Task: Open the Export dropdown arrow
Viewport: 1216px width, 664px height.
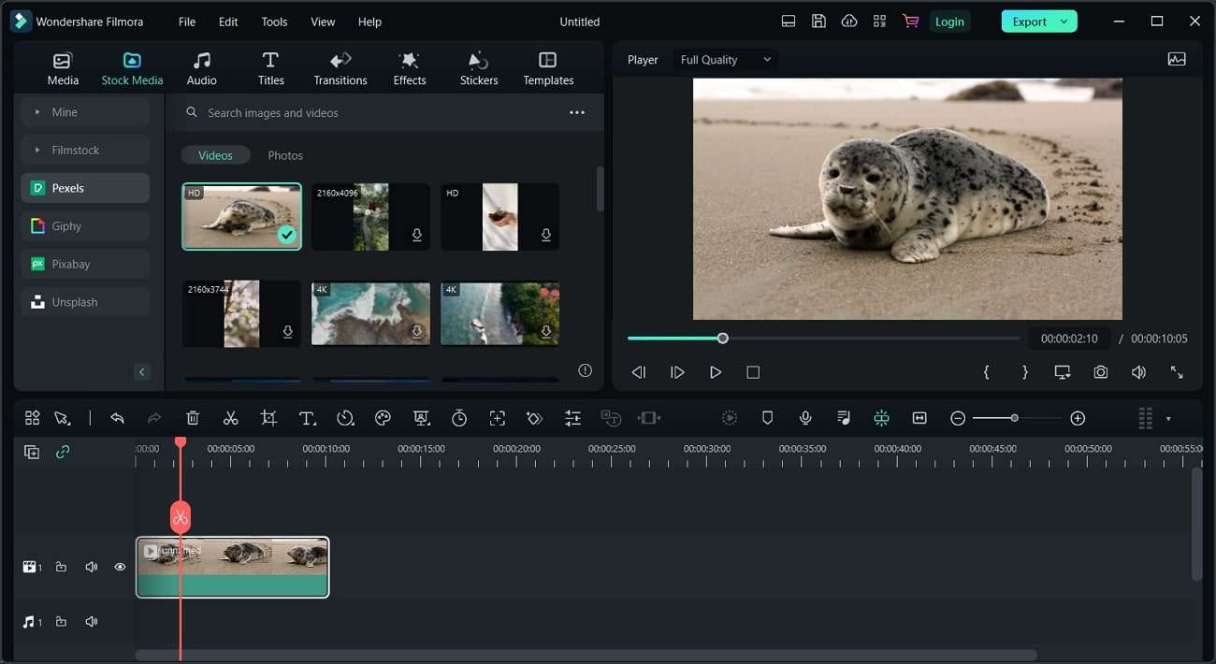Action: 1064,22
